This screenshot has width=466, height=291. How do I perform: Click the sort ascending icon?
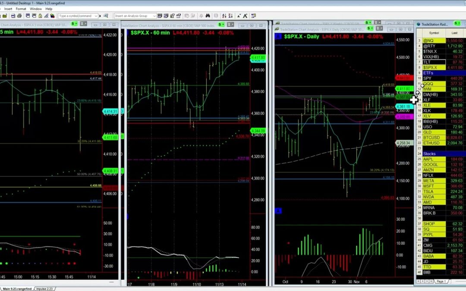[224, 16]
